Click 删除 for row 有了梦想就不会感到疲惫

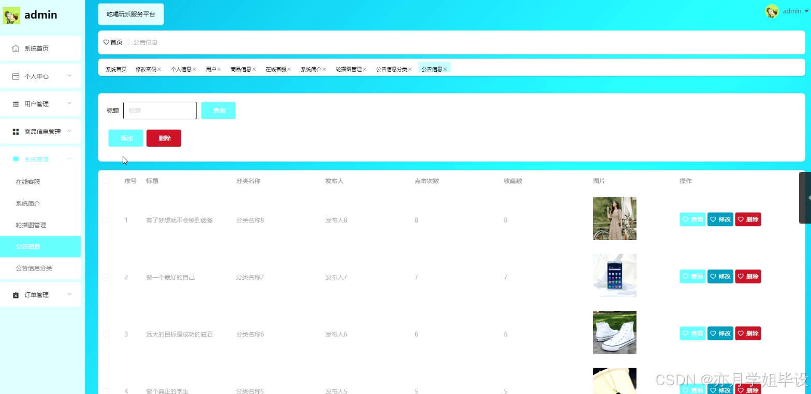pyautogui.click(x=748, y=219)
